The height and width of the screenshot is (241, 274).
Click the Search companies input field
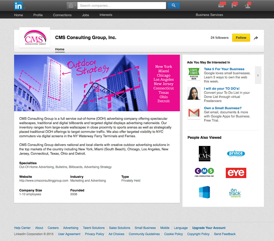tap(122, 6)
